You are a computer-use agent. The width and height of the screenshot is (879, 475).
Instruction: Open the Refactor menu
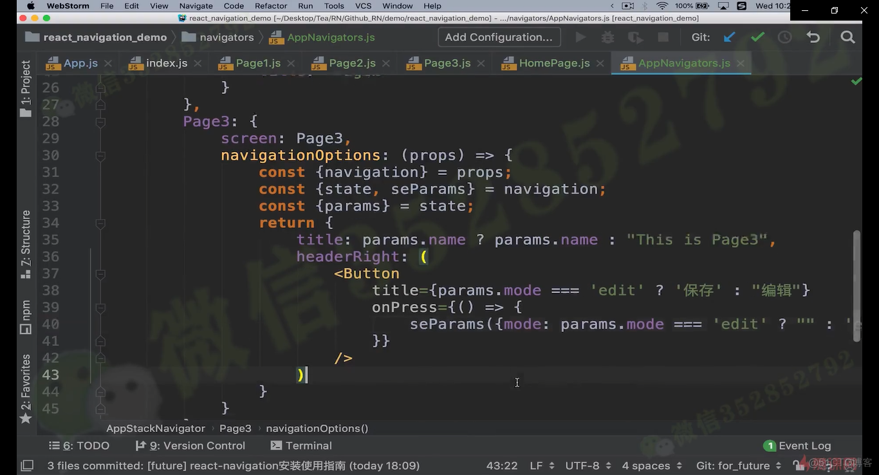[271, 6]
